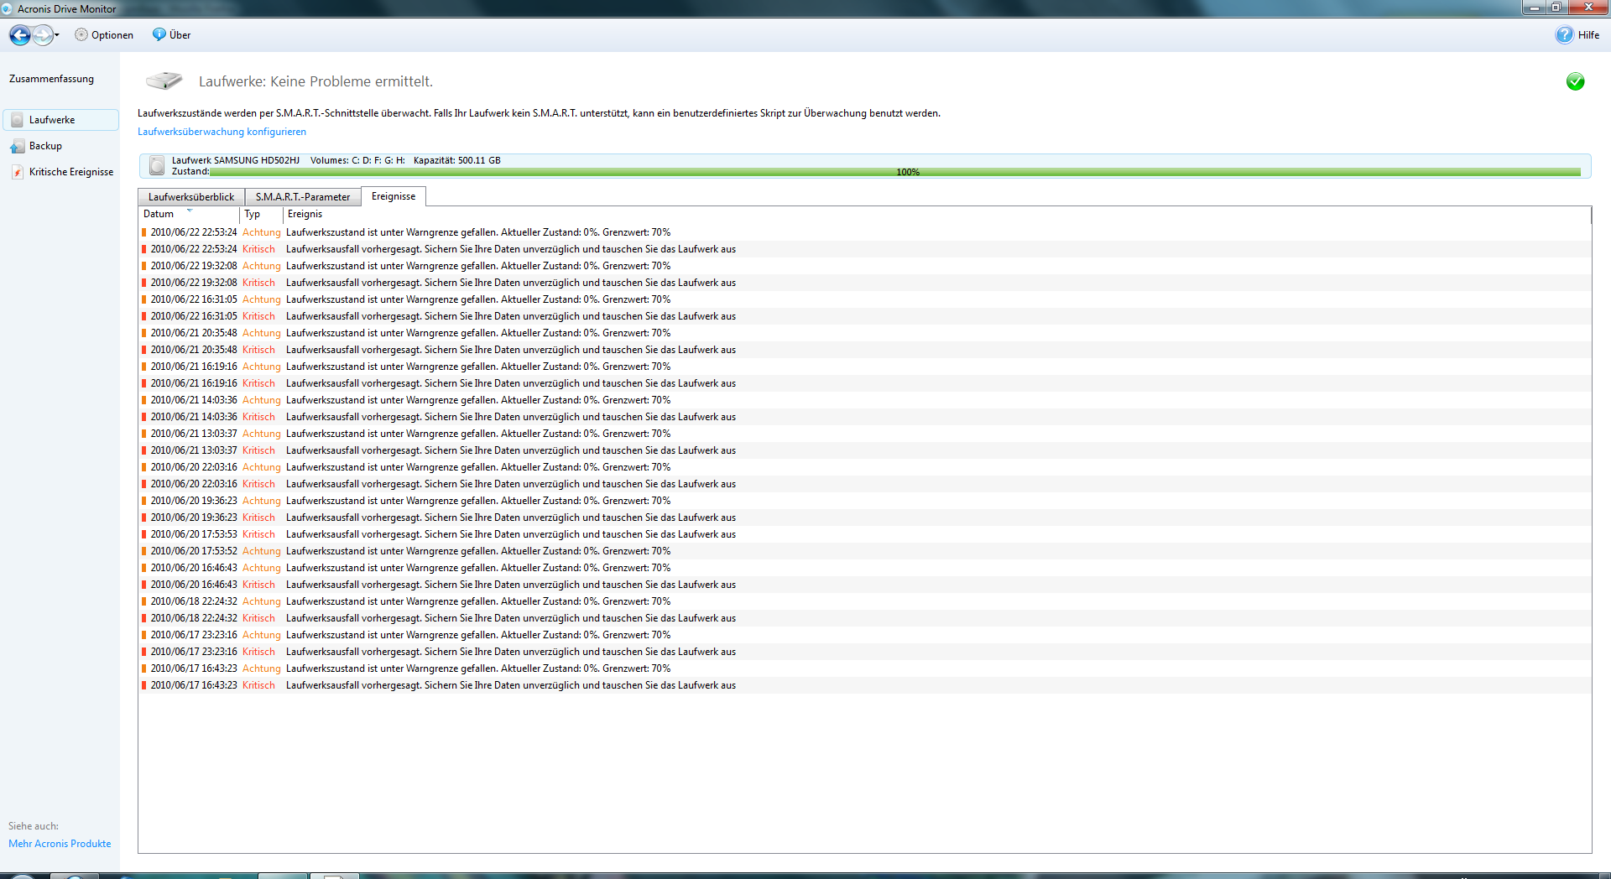The image size is (1611, 879).
Task: Click the heading 'Laufwerke: Keine Probleme ermittelt.'
Action: coord(315,81)
